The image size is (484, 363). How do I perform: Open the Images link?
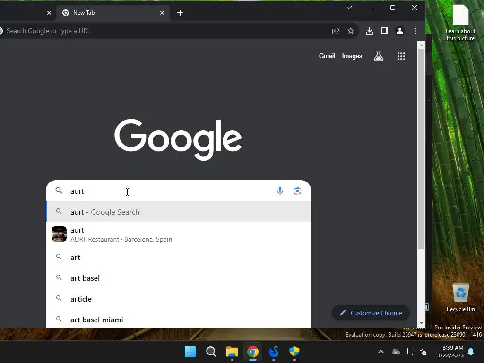click(x=352, y=56)
